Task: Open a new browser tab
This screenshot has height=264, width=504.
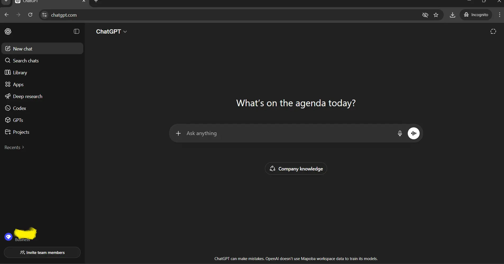Action: [96, 1]
